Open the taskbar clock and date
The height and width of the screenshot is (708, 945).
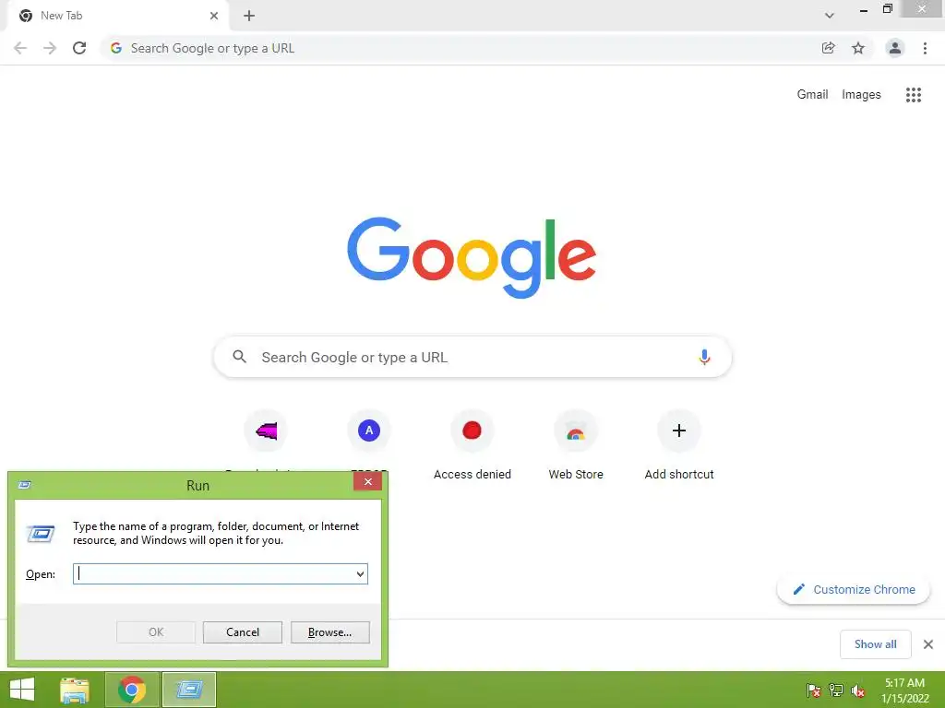tap(904, 690)
